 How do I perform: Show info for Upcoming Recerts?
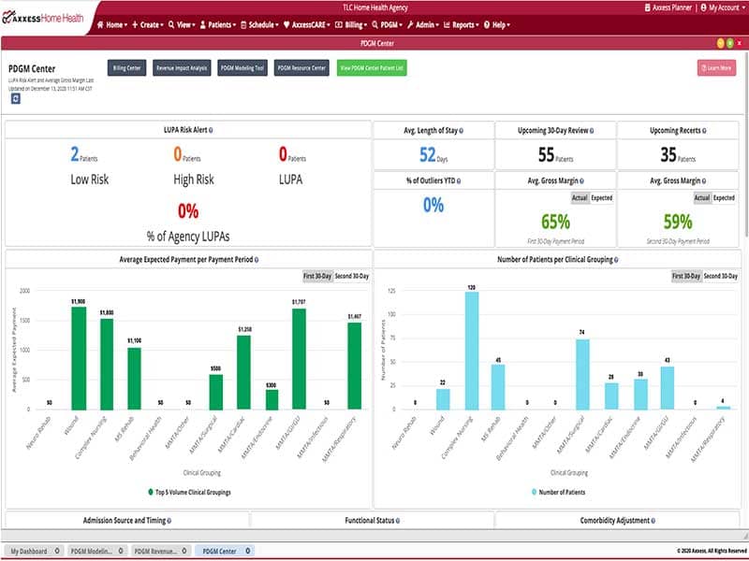point(707,131)
